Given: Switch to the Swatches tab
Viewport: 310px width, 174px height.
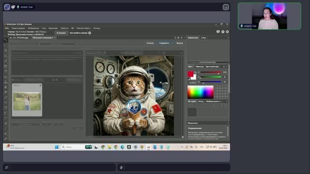Looking at the screenshot, I should point(200,67).
